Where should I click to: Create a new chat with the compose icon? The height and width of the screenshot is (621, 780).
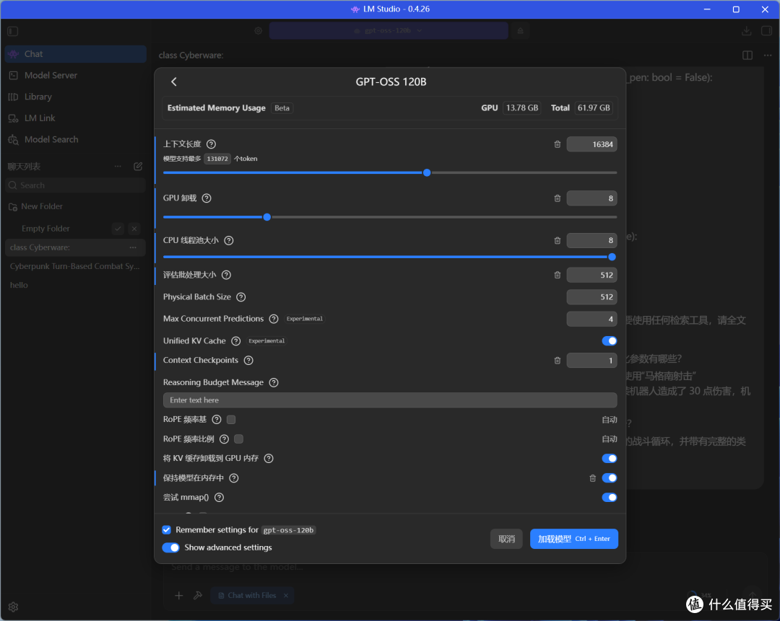point(138,167)
